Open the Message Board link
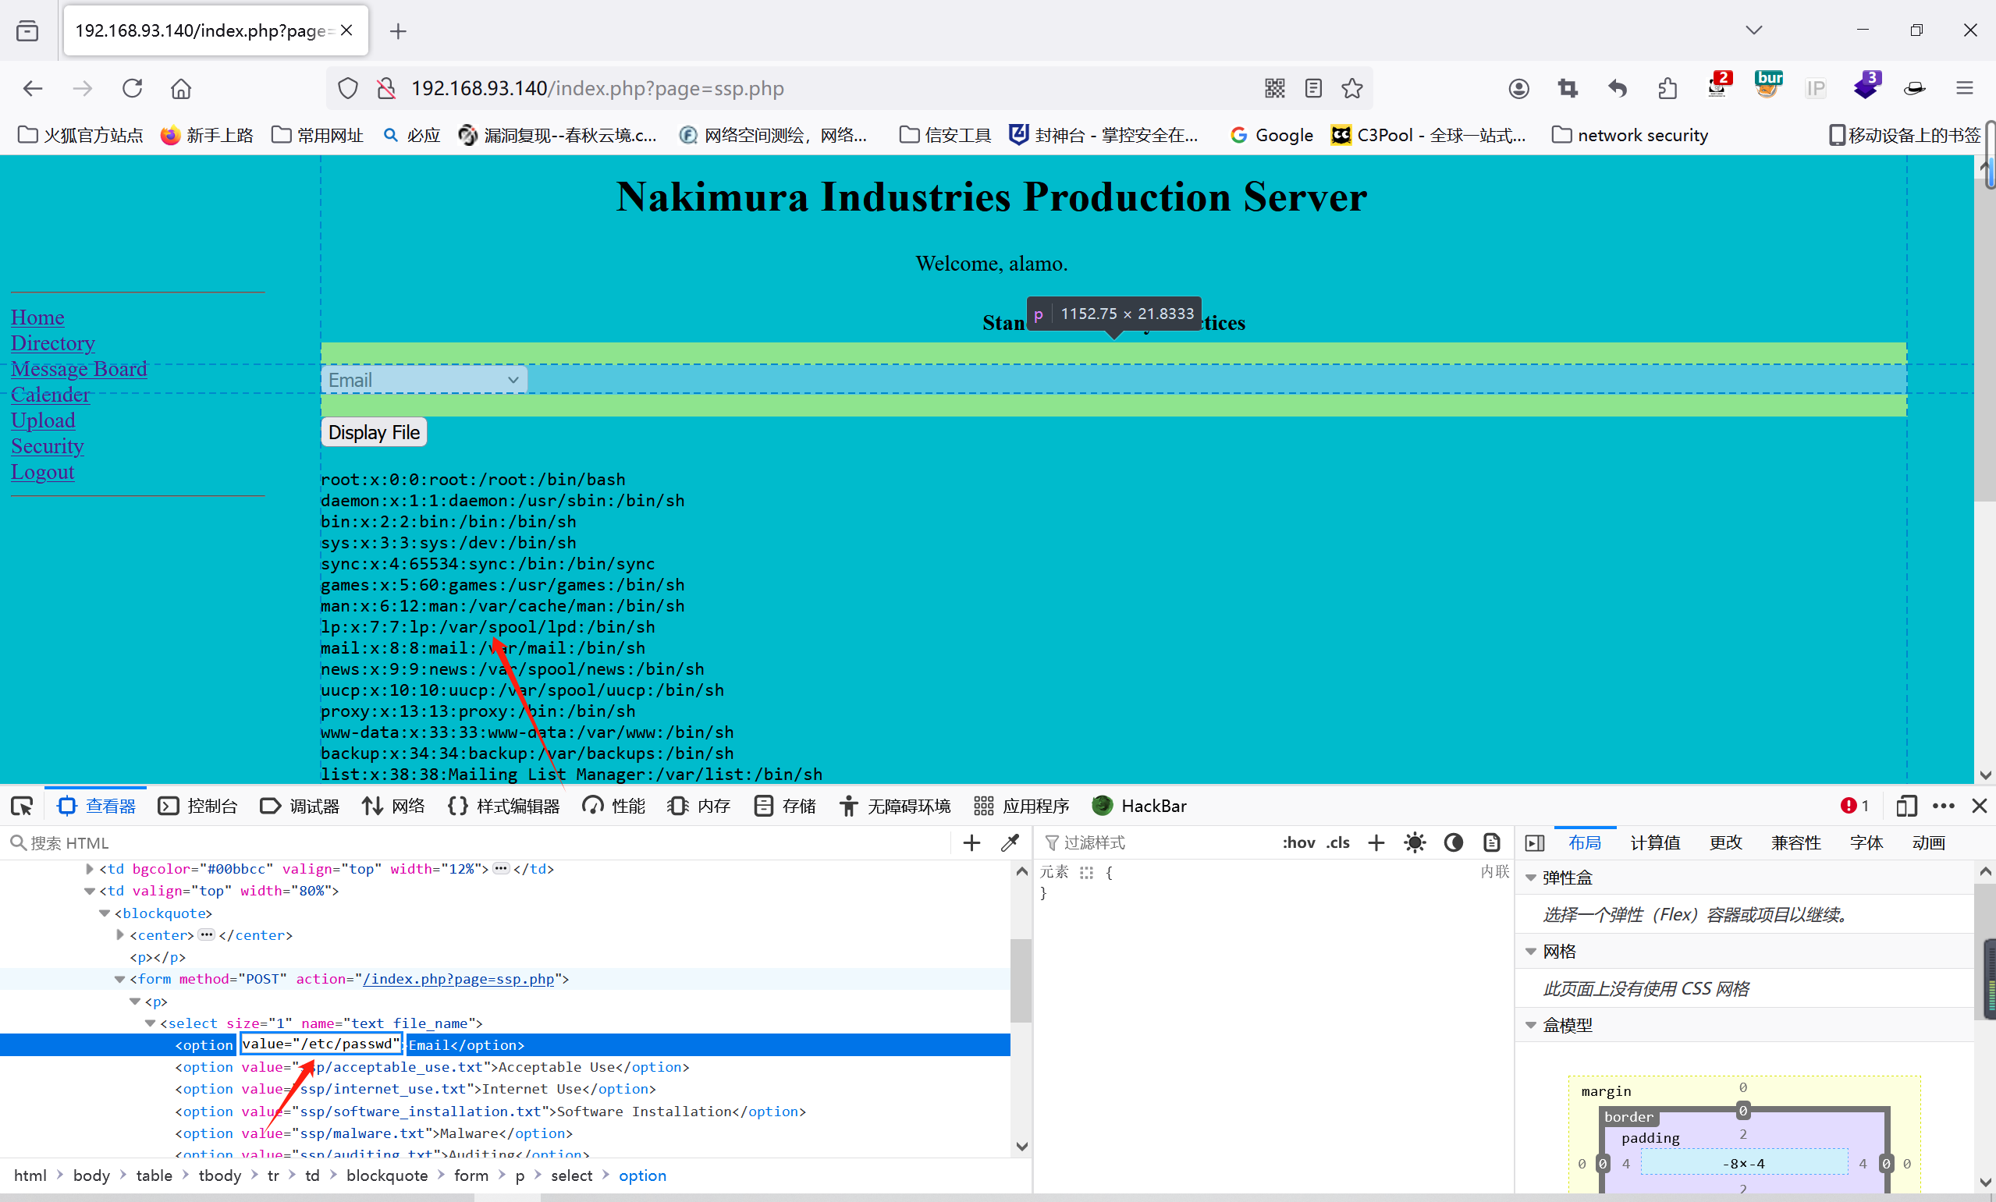 coord(79,370)
